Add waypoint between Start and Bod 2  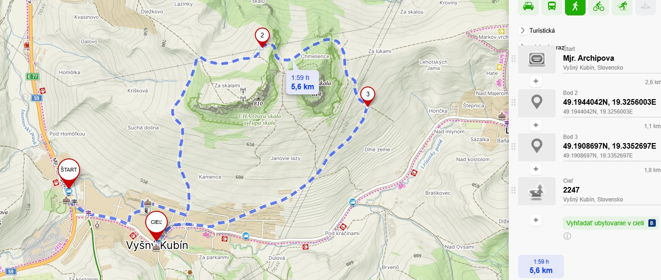[536, 81]
